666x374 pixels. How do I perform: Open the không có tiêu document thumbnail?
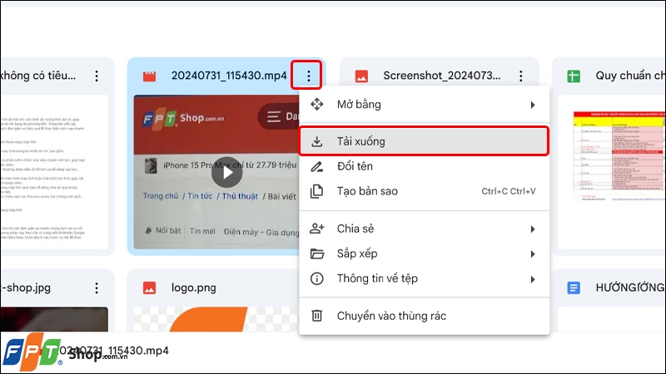[54, 172]
